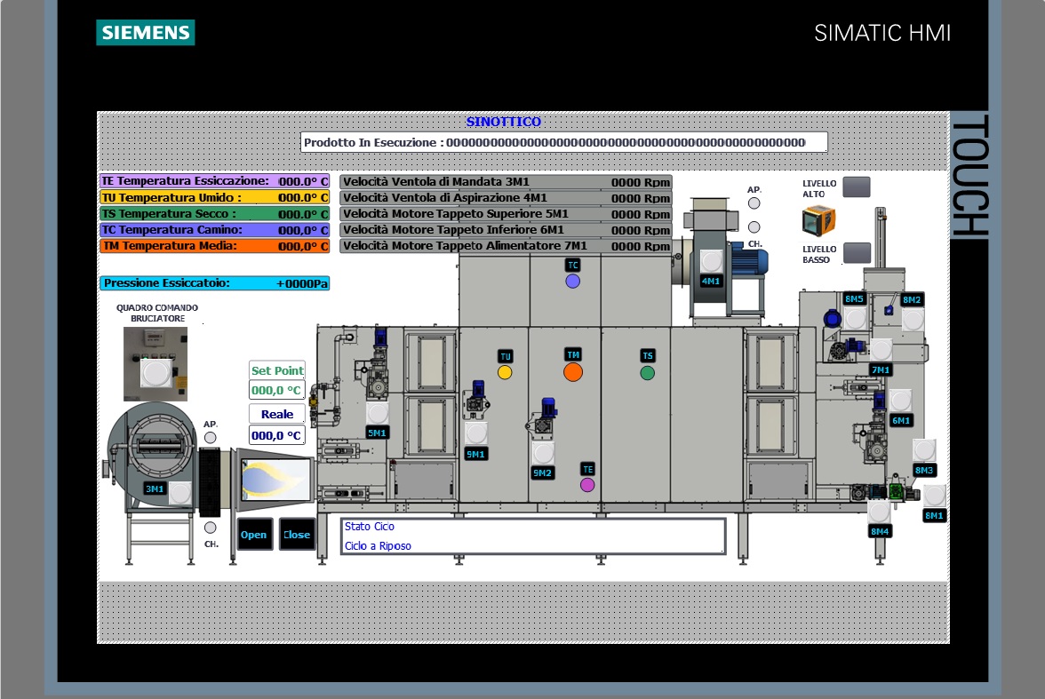The height and width of the screenshot is (699, 1045).
Task: Click the TS Temperatura Secco value
Action: tap(303, 214)
